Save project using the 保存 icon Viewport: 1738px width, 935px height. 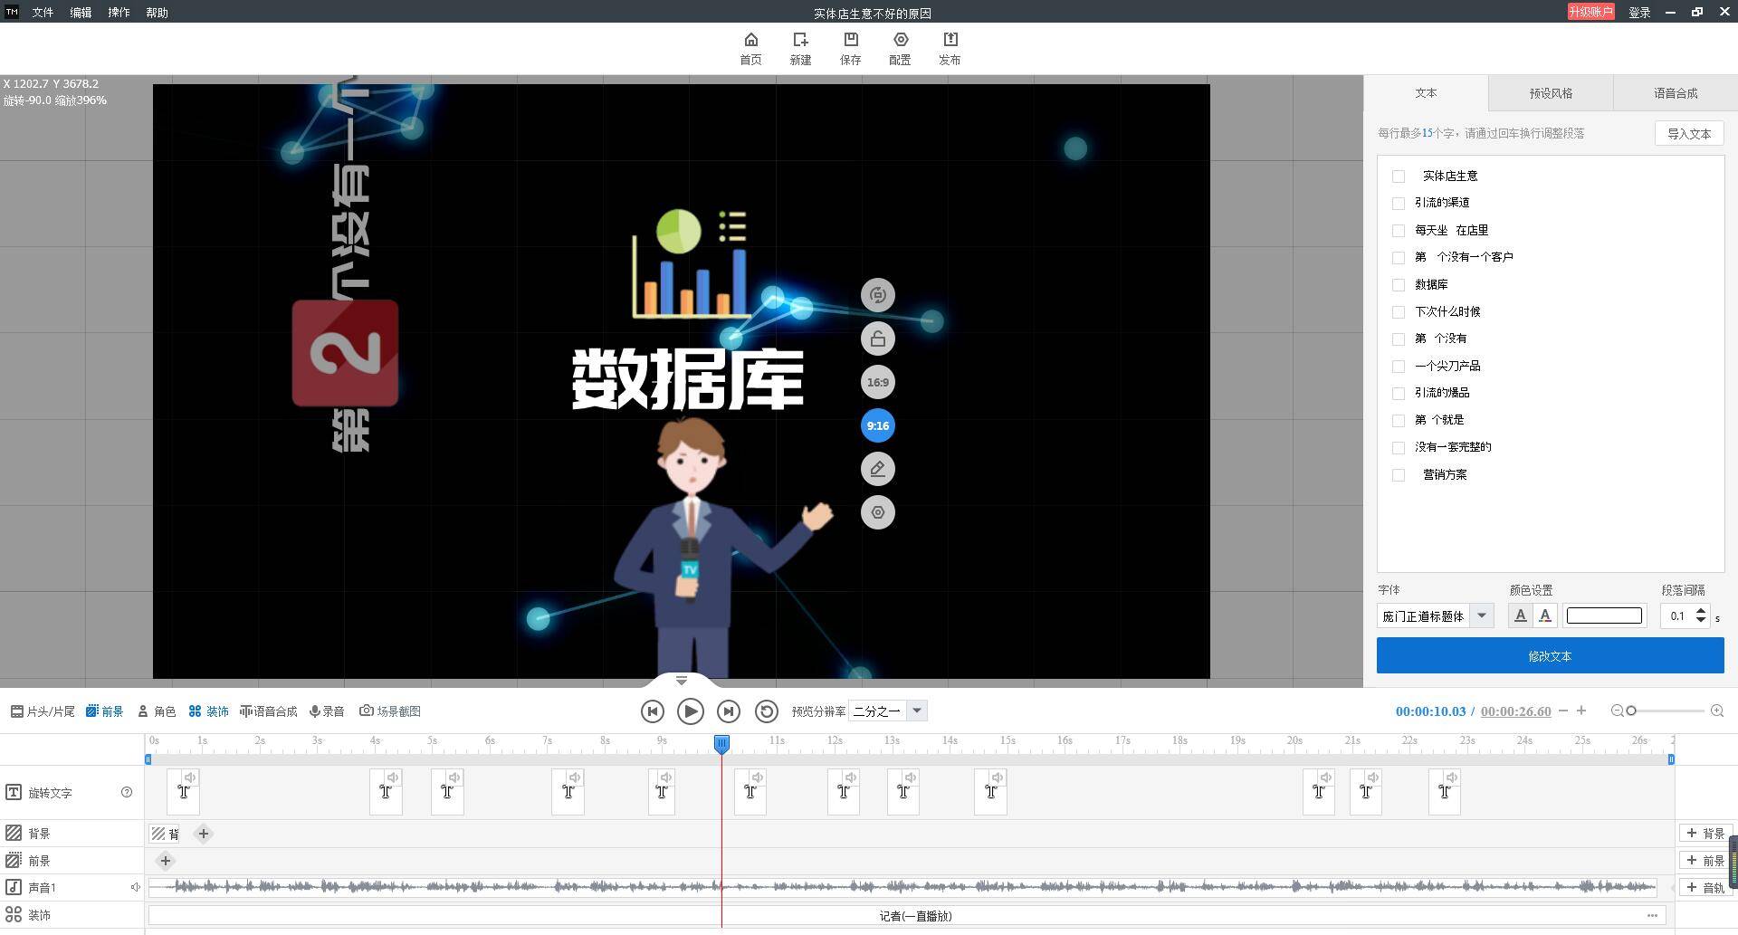coord(850,48)
